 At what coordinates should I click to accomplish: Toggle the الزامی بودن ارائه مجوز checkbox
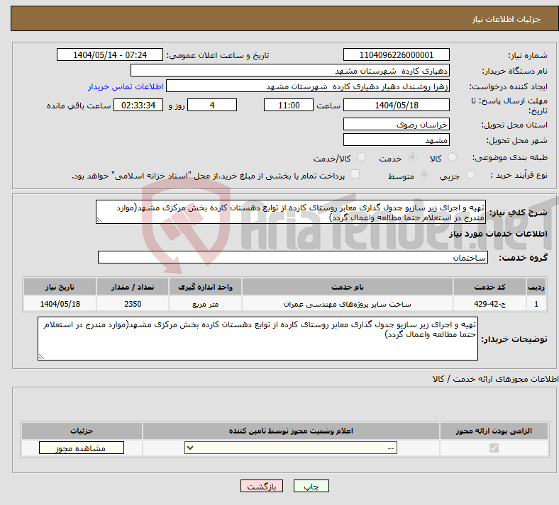494,448
